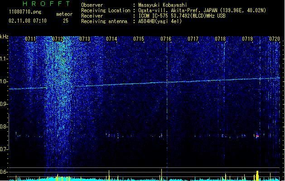This screenshot has width=285, height=181.
Task: Click the 0.6 kHz axis label
Action: pyautogui.click(x=4, y=172)
